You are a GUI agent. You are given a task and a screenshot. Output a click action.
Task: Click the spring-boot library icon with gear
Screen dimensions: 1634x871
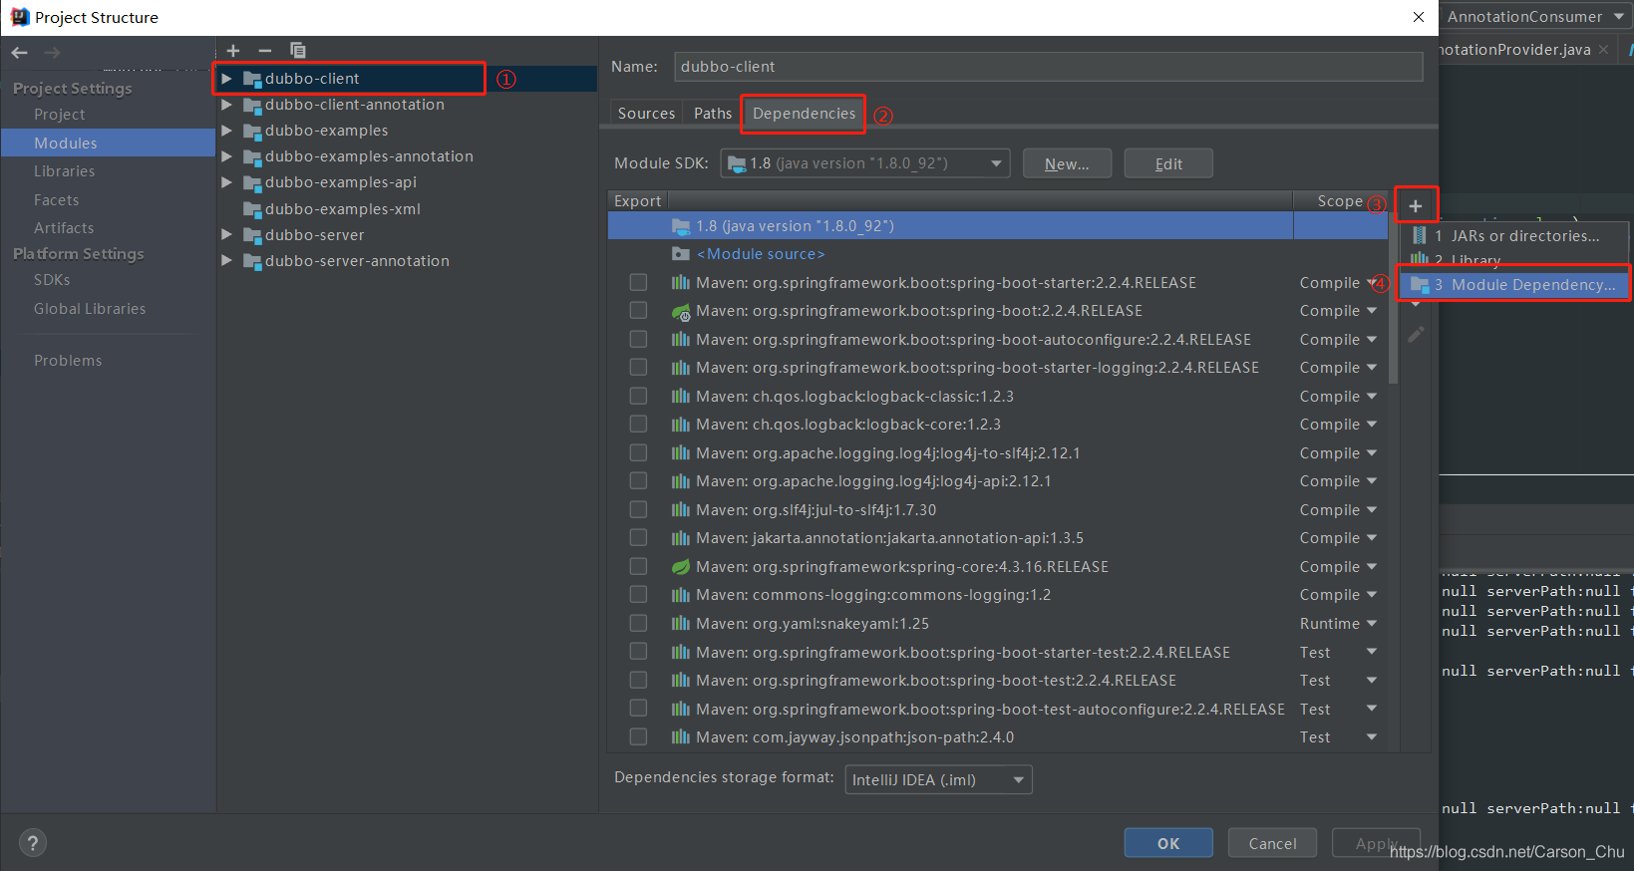pyautogui.click(x=681, y=312)
